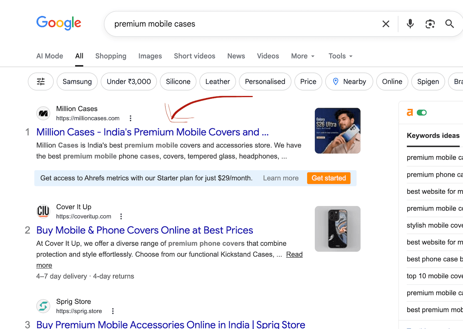Open the search filters slider icon
Image resolution: width=463 pixels, height=329 pixels.
click(x=41, y=81)
